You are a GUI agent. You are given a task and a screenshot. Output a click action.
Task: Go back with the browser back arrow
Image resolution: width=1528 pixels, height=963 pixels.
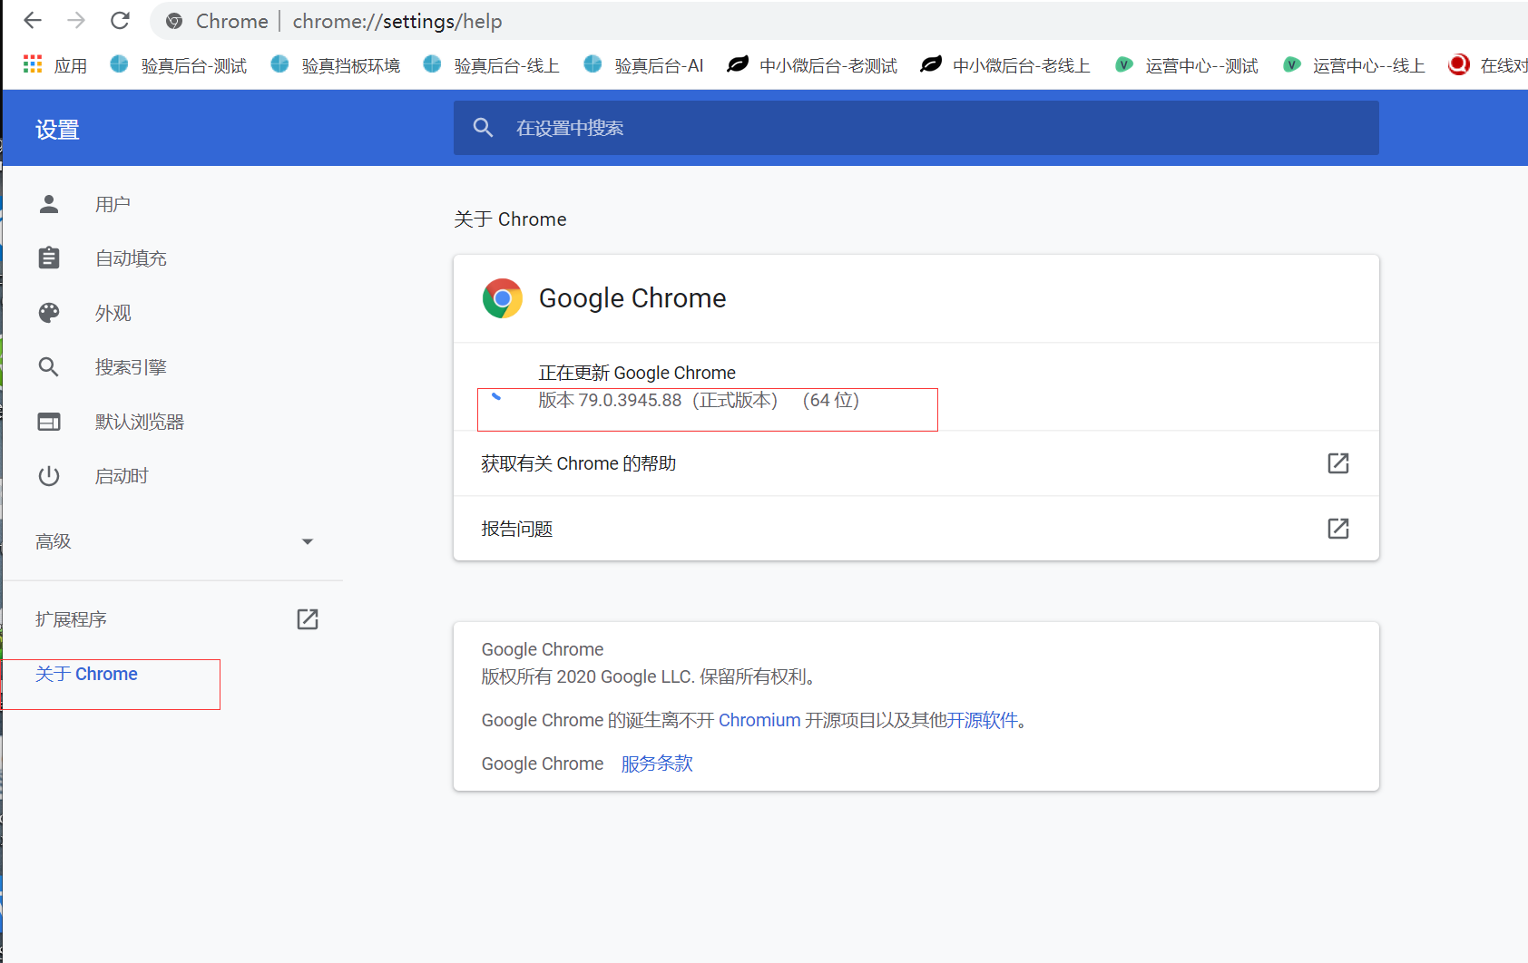pyautogui.click(x=33, y=20)
